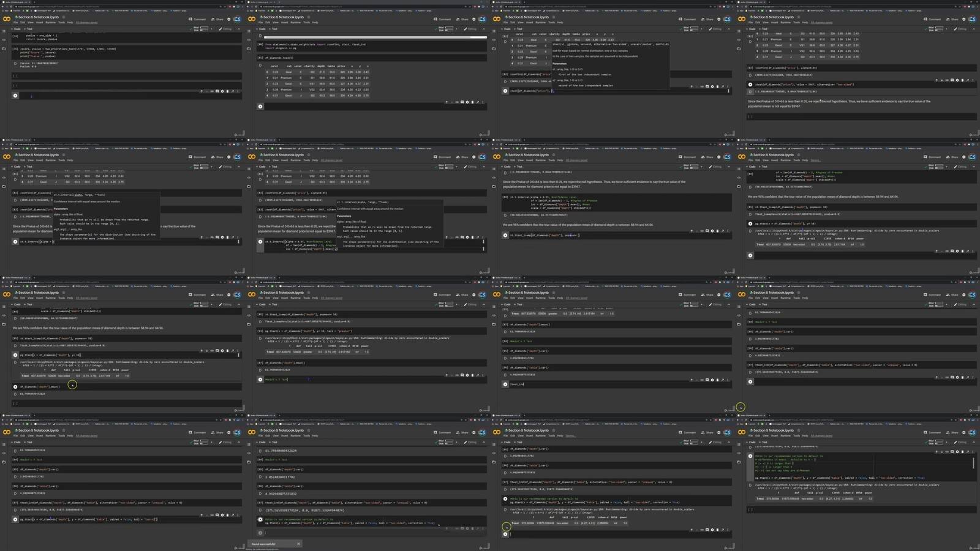
Task: Open Insert menu in top row's second frame
Action: 285,23
